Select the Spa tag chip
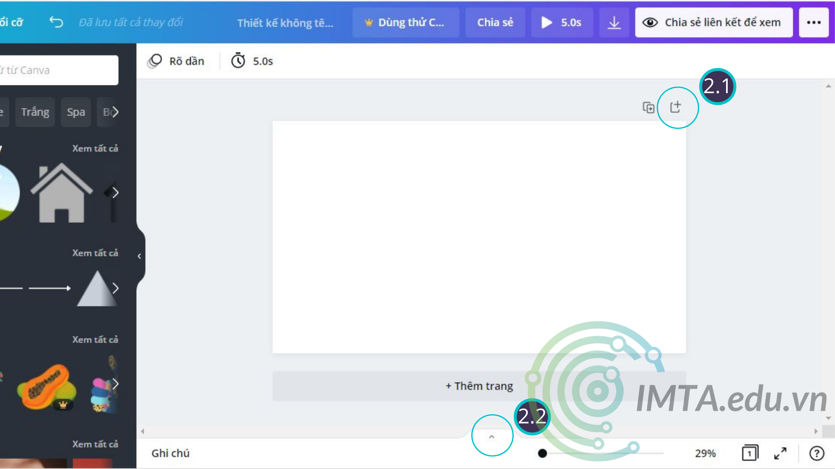Viewport: 835px width, 469px height. click(x=76, y=112)
